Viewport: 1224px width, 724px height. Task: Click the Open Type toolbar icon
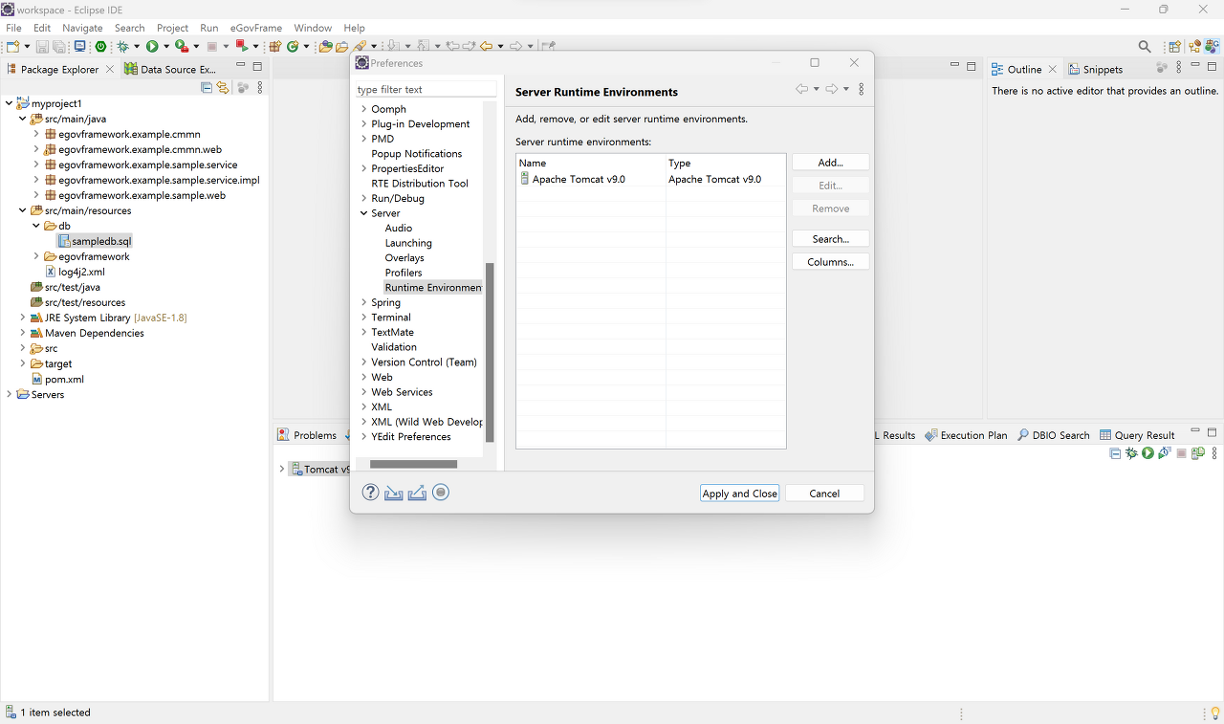(325, 46)
